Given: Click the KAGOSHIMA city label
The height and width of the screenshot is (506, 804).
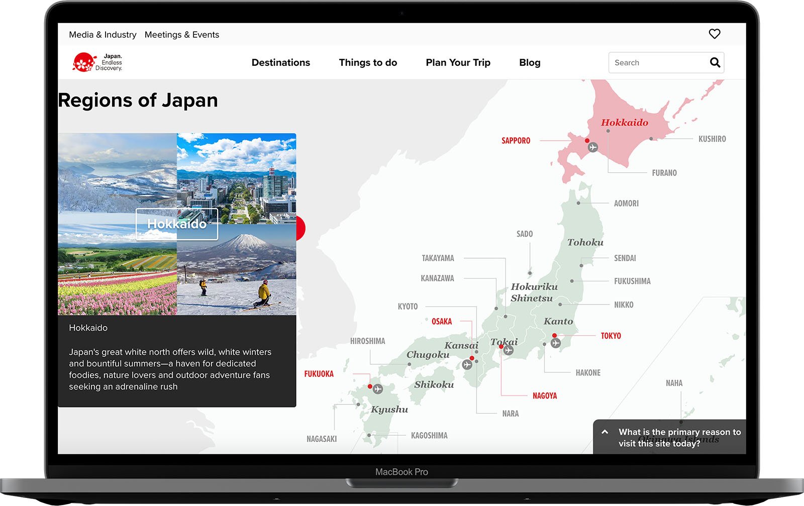Looking at the screenshot, I should (429, 436).
